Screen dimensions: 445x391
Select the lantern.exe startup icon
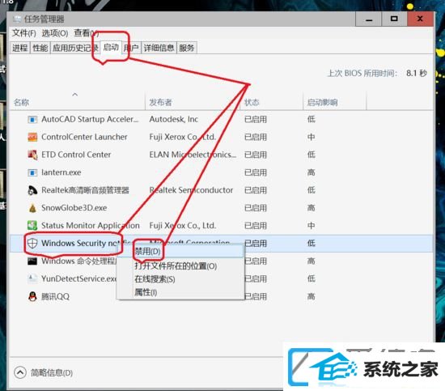coord(32,172)
